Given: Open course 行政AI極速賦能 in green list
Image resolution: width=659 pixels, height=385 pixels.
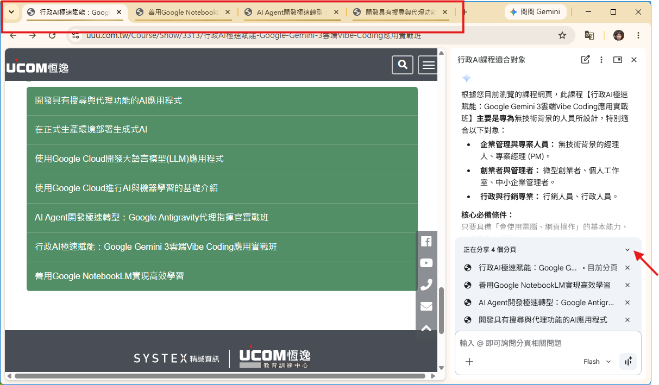Looking at the screenshot, I should click(x=222, y=247).
